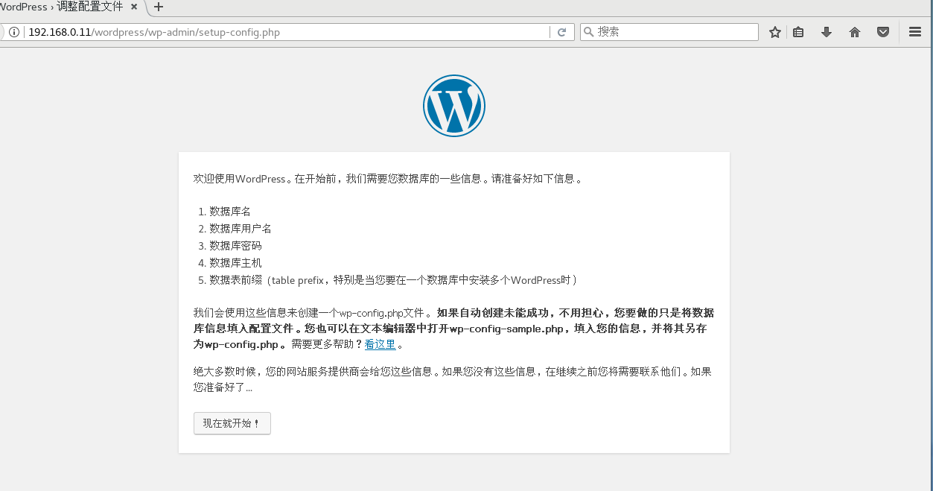Click the 数据库名 list item
The width and height of the screenshot is (933, 491).
tap(230, 212)
